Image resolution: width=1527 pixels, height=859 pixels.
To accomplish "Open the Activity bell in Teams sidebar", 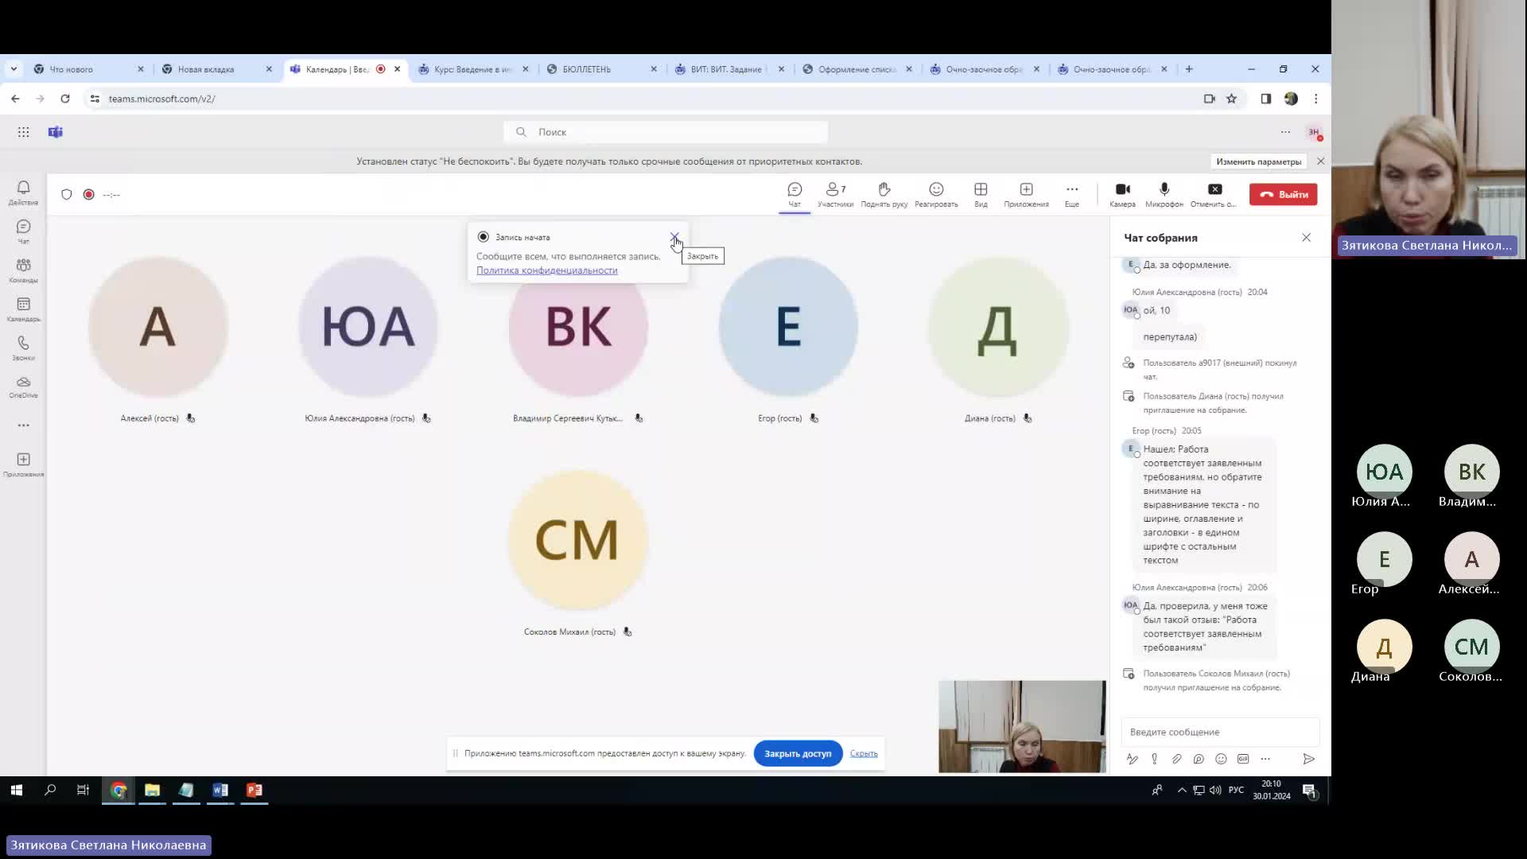I will coord(23,192).
